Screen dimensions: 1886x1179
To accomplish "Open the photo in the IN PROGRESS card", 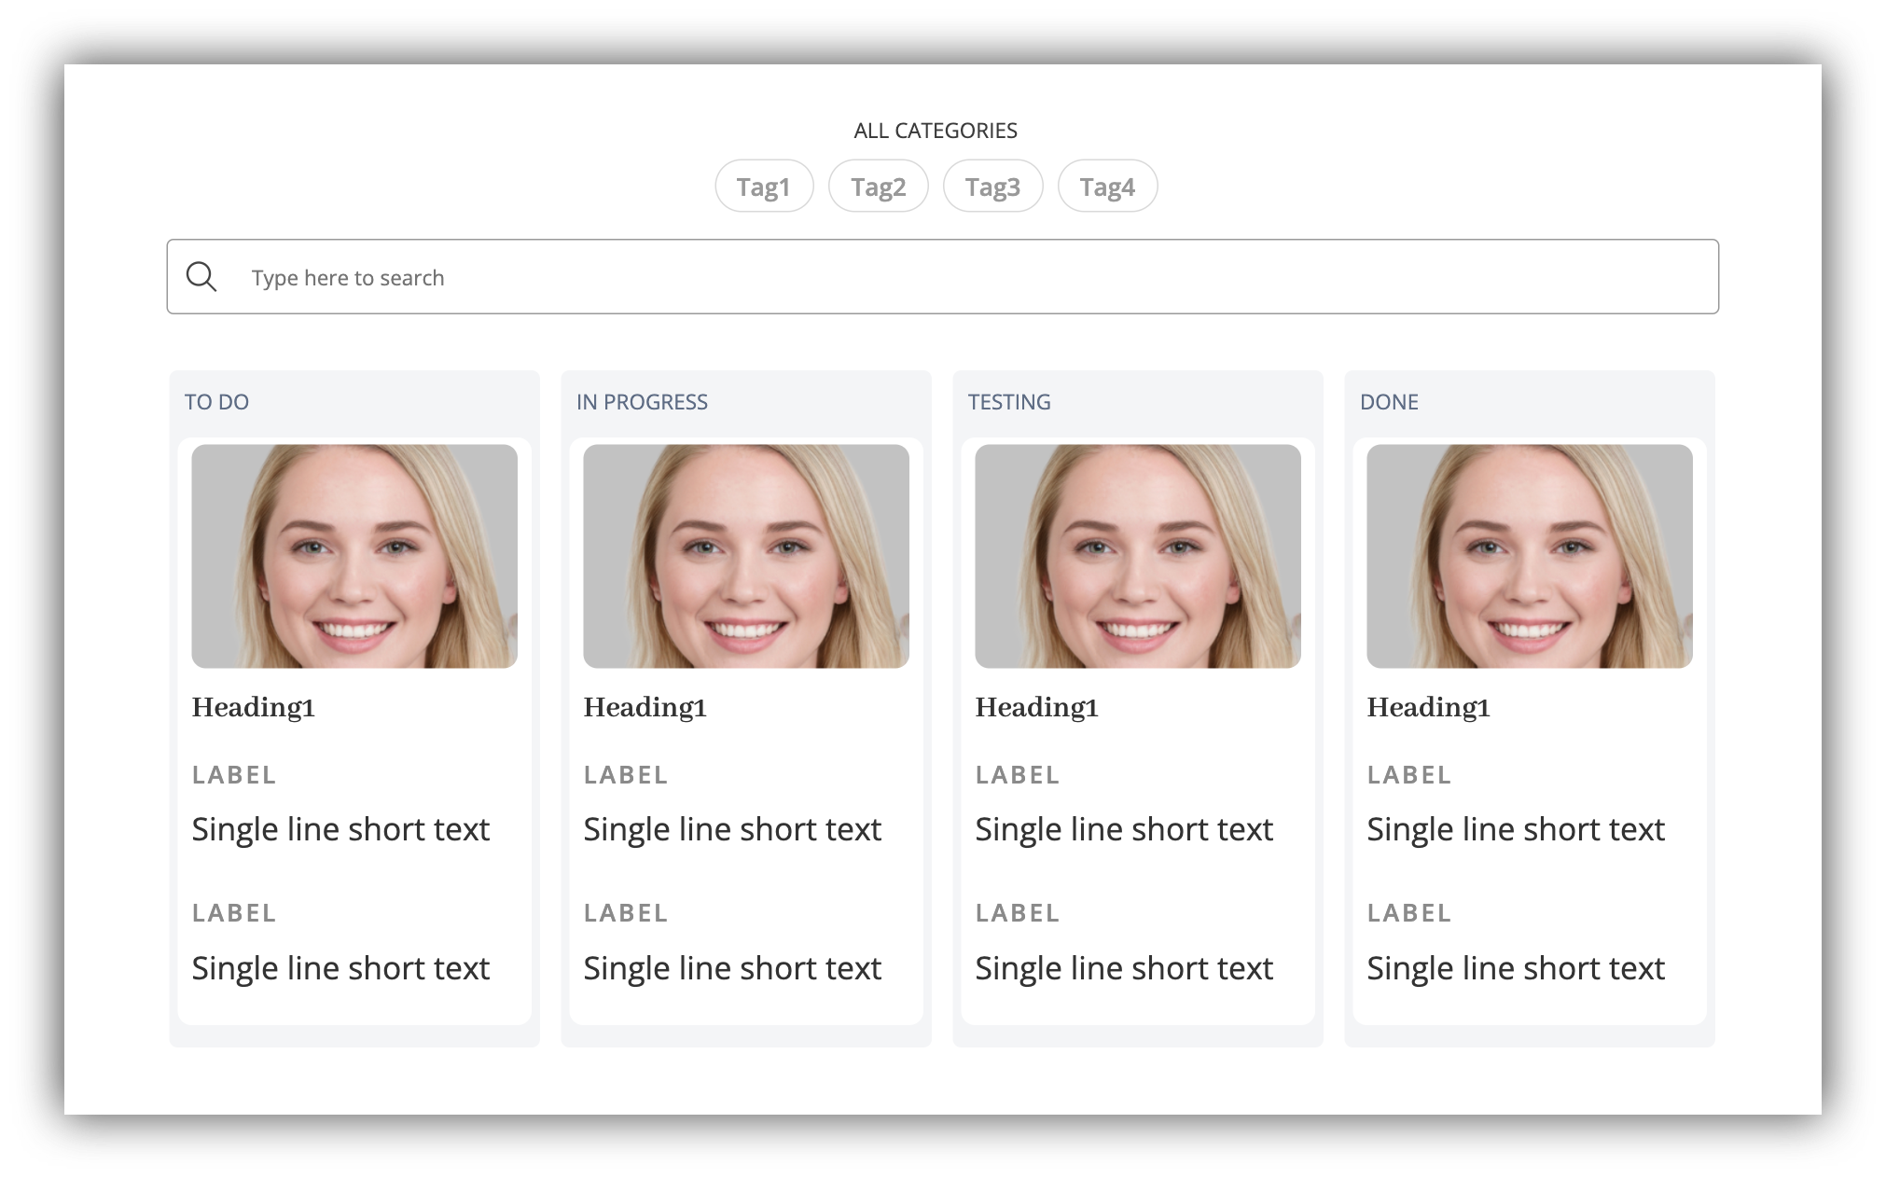I will tap(746, 556).
